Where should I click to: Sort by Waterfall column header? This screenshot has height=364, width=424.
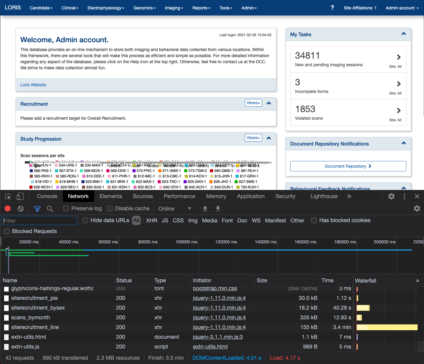pyautogui.click(x=388, y=280)
